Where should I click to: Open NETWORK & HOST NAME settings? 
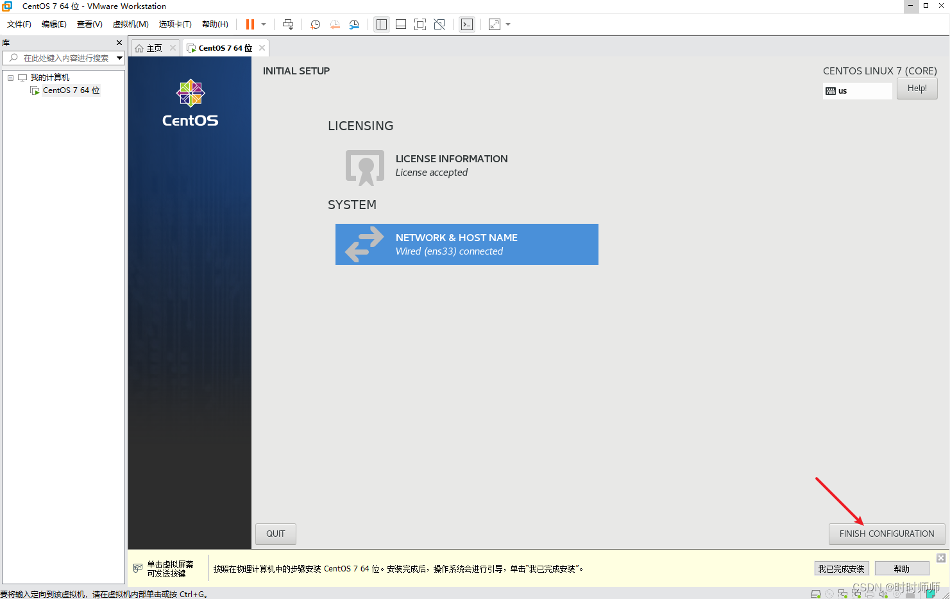467,244
